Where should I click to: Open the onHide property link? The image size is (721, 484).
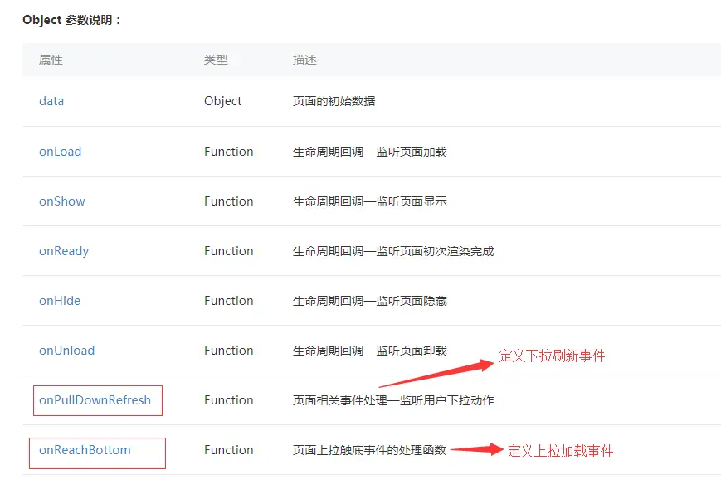(x=60, y=301)
